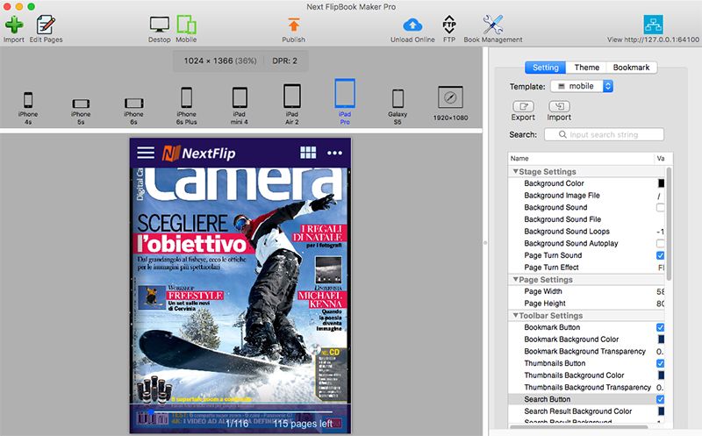This screenshot has height=436, width=702.
Task: Click the network view URL icon
Action: tap(653, 25)
